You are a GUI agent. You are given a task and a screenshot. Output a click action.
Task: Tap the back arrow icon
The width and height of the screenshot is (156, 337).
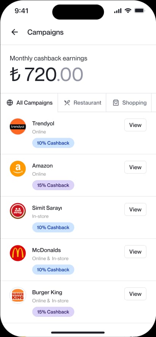coord(14,32)
